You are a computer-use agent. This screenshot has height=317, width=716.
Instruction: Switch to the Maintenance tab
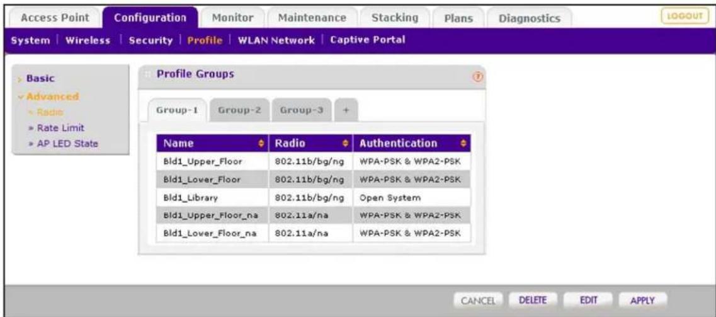click(x=312, y=18)
